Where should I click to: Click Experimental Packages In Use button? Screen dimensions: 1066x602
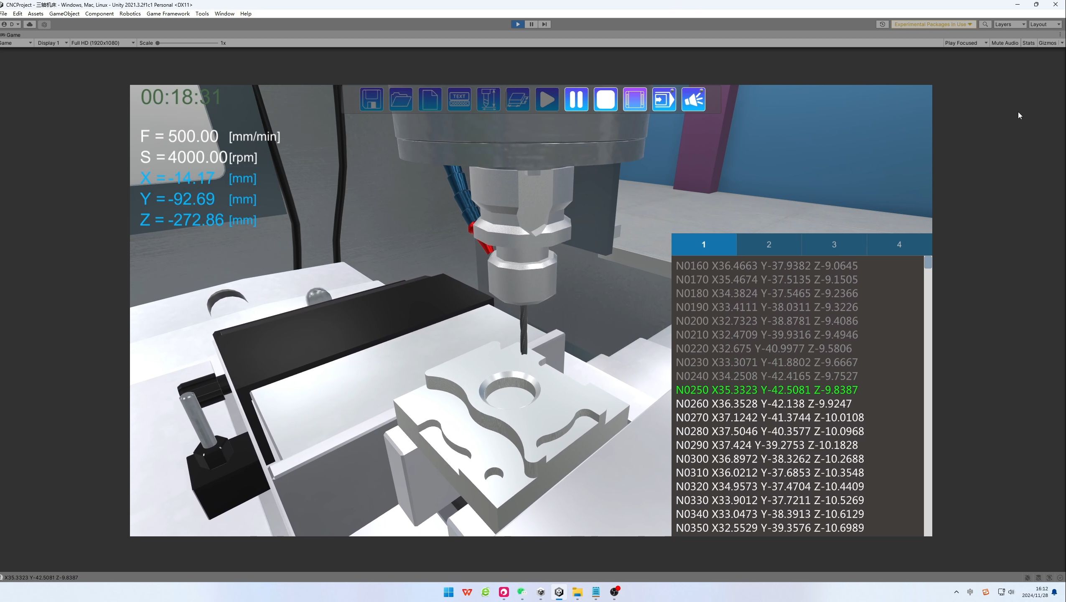pos(932,24)
